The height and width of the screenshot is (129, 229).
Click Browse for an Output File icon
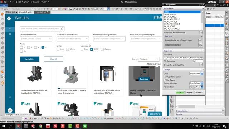pos(201,64)
